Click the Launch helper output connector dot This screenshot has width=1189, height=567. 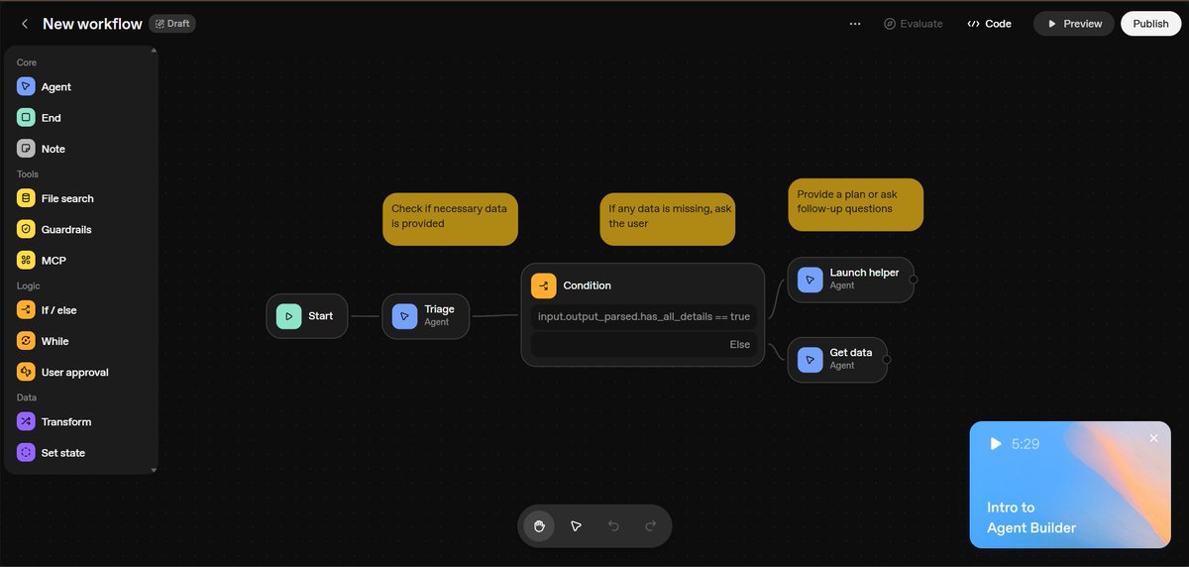[914, 280]
